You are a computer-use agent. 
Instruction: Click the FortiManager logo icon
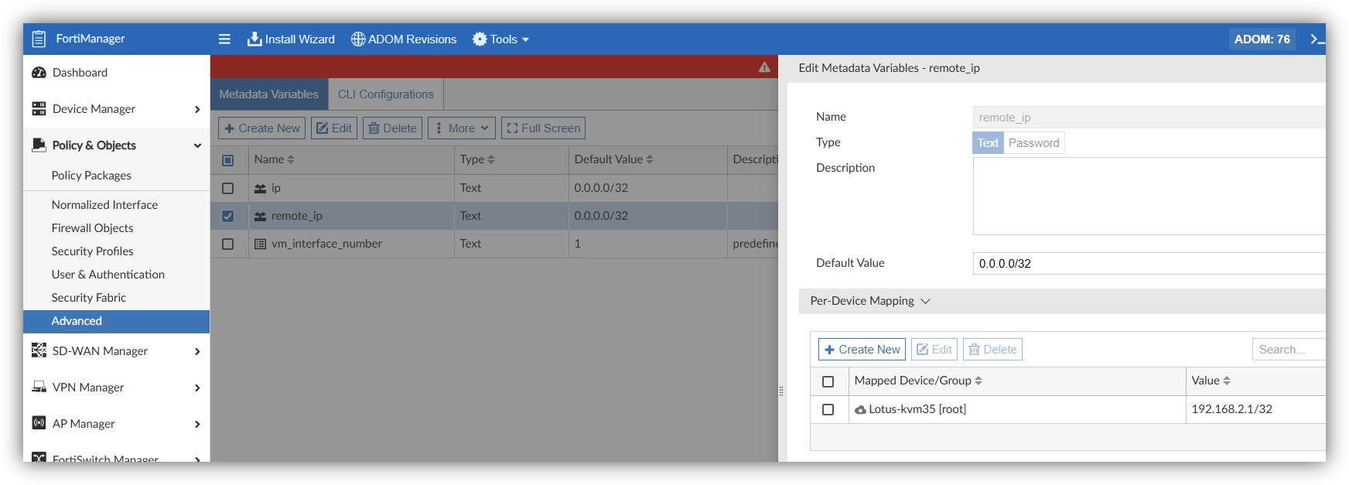click(x=39, y=39)
